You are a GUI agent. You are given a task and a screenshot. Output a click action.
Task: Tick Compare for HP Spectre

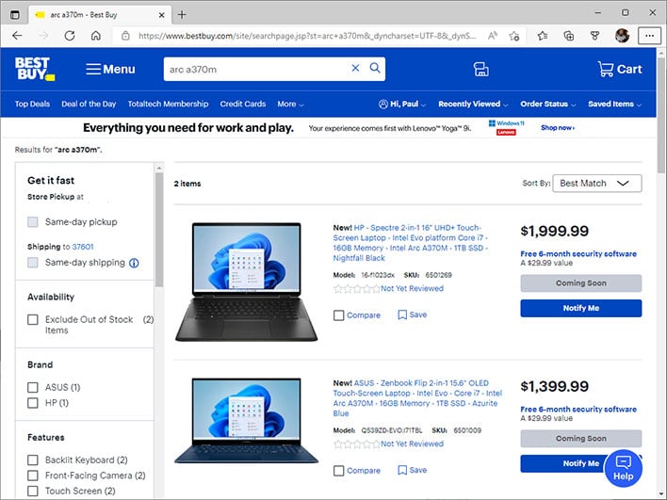(x=338, y=315)
